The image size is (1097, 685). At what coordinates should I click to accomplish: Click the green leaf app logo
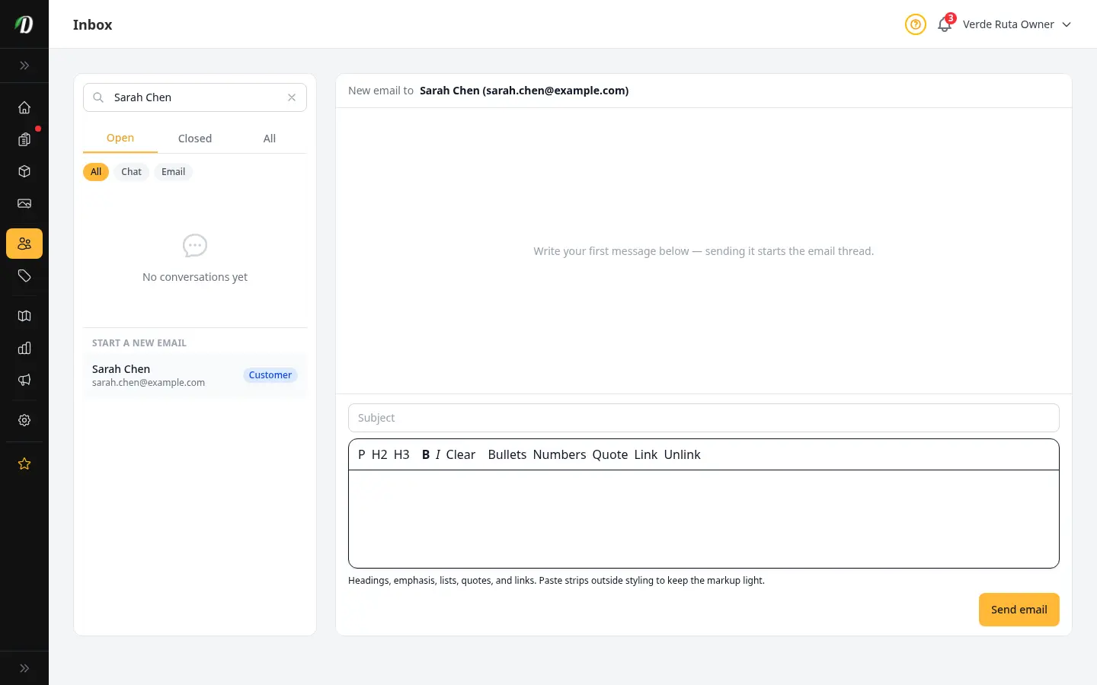pyautogui.click(x=24, y=24)
